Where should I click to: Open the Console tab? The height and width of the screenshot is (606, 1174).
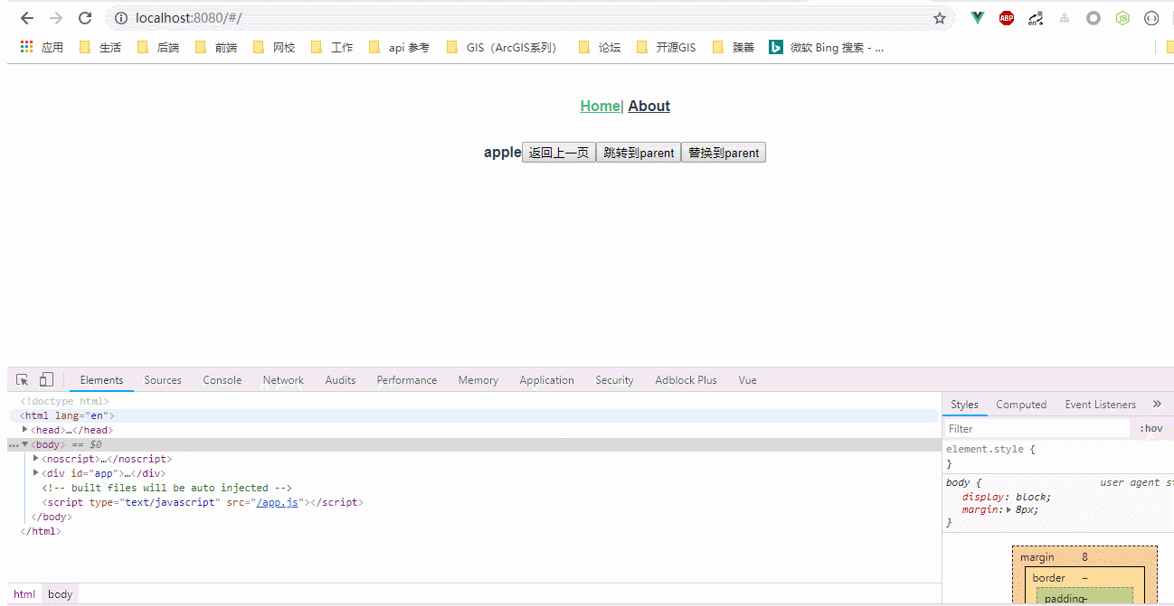[222, 380]
